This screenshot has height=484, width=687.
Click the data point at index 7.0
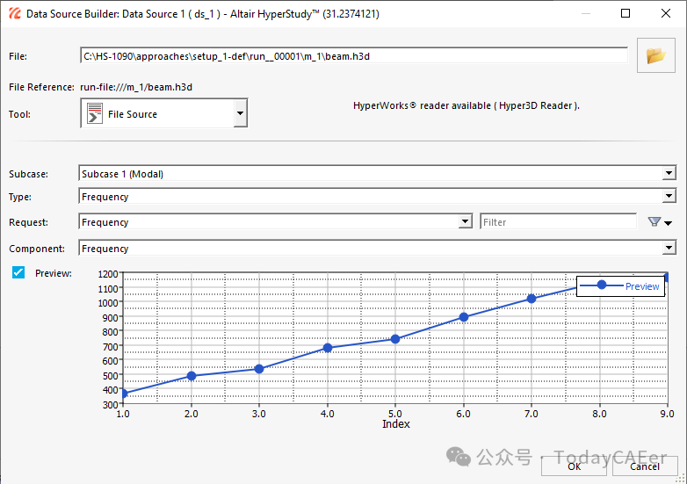pyautogui.click(x=532, y=299)
